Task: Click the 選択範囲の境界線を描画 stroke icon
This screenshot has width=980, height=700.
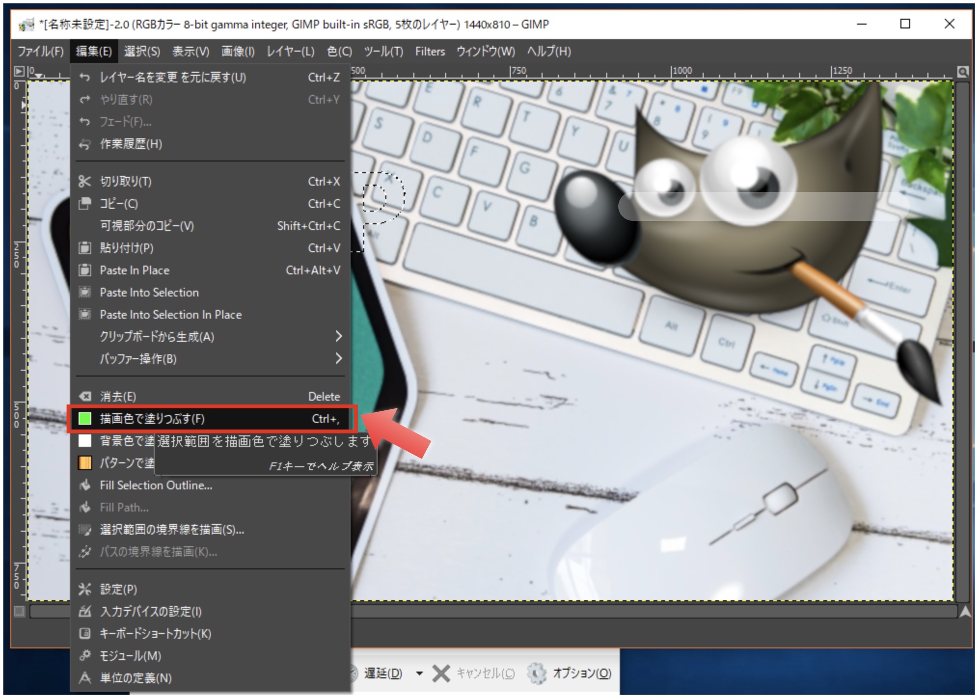Action: (85, 529)
